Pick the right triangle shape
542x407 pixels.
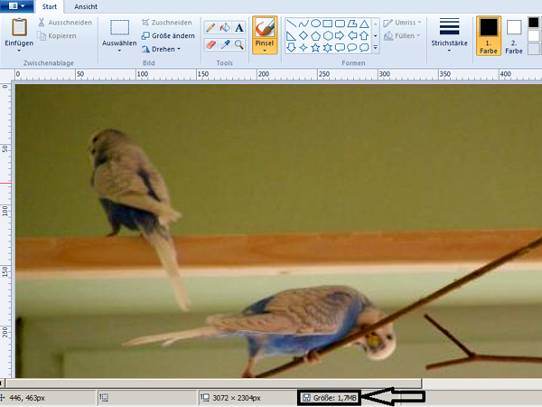pyautogui.click(x=292, y=35)
